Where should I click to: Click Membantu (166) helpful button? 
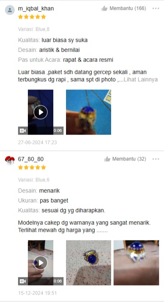pyautogui.click(x=124, y=8)
